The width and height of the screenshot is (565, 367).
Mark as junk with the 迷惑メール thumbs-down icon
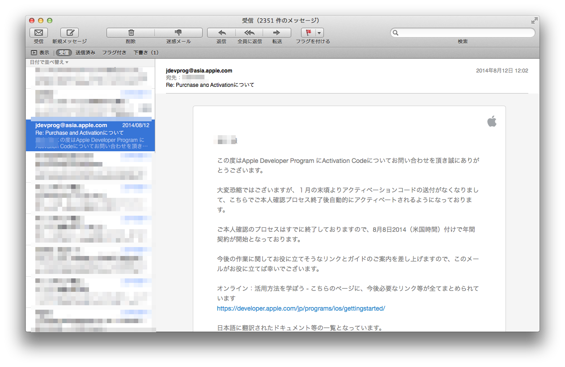tap(178, 33)
